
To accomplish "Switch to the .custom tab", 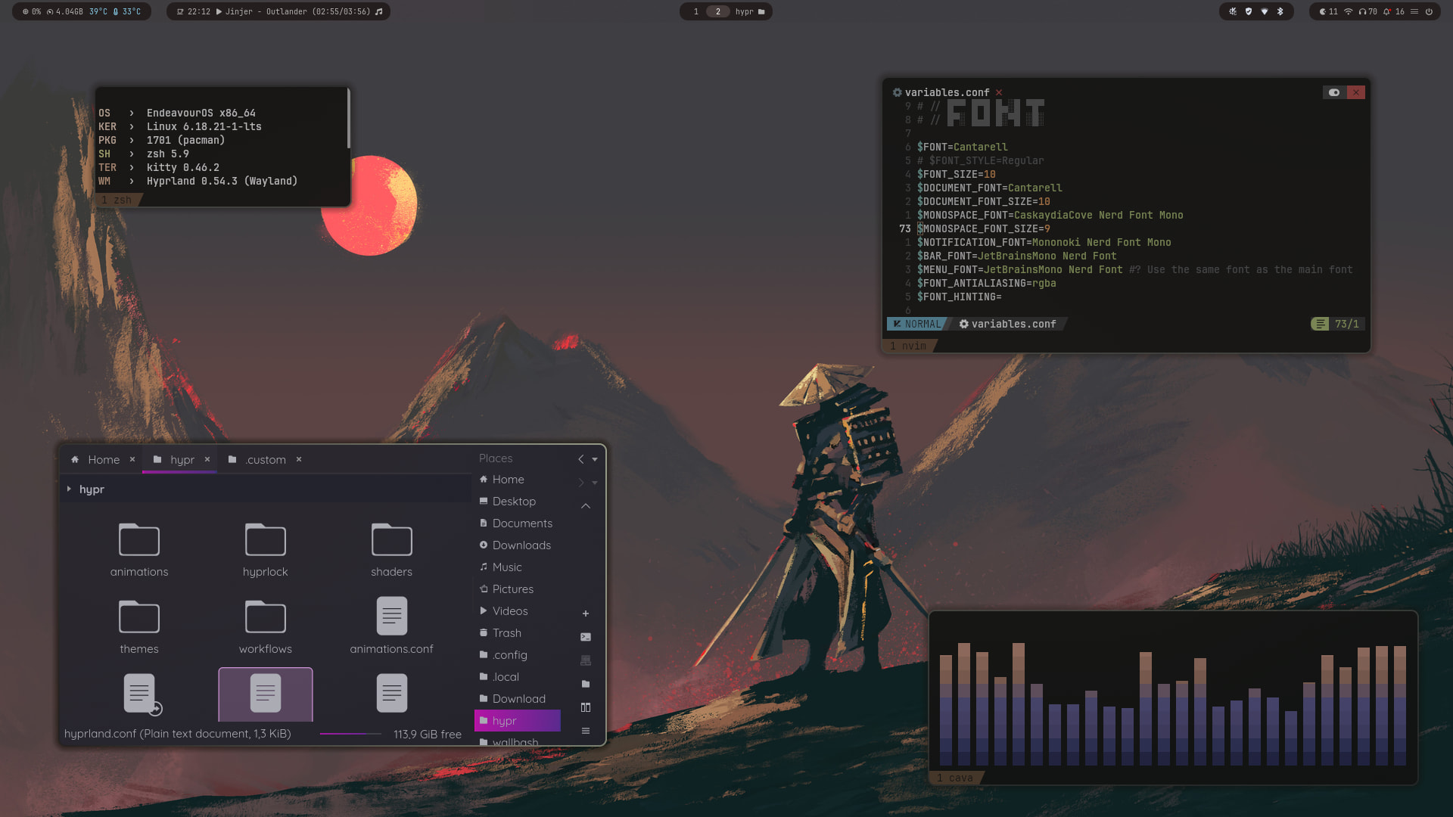I will [x=265, y=459].
